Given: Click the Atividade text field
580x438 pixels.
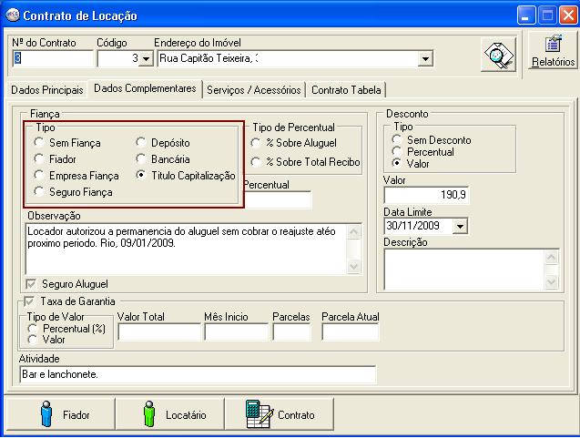Looking at the screenshot, I should point(197,375).
